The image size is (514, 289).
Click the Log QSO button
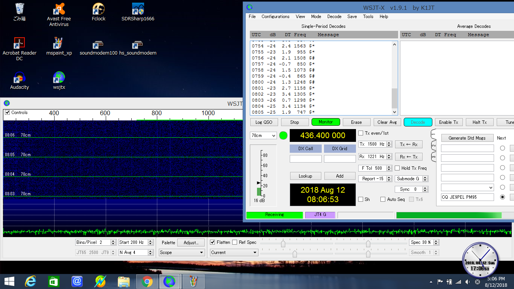click(264, 122)
